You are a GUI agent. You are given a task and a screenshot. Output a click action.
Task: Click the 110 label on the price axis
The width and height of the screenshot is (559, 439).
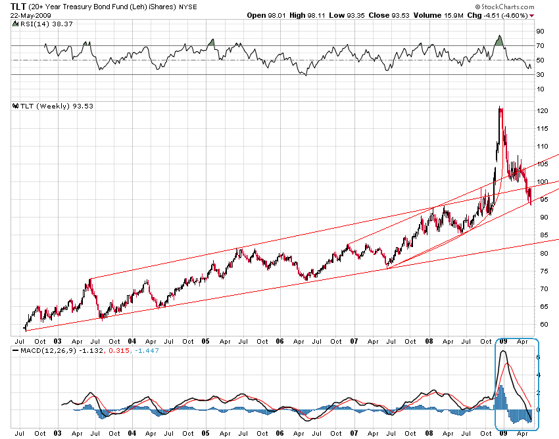543,146
